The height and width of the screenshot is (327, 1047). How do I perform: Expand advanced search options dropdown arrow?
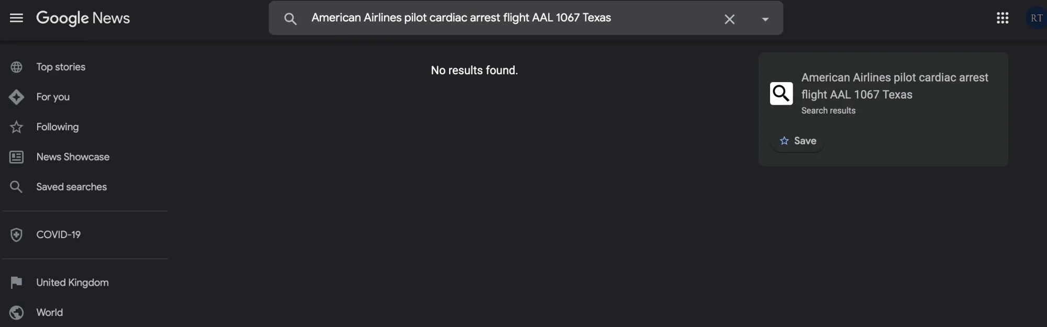coord(765,19)
